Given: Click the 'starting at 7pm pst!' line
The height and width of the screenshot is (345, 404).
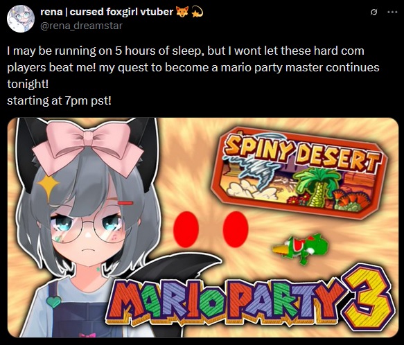Looking at the screenshot, I should pos(60,100).
